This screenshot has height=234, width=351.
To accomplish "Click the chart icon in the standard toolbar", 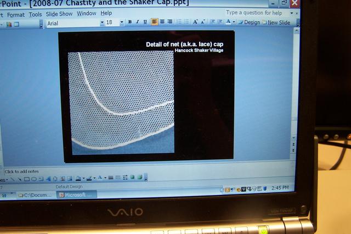I will click(9, 24).
